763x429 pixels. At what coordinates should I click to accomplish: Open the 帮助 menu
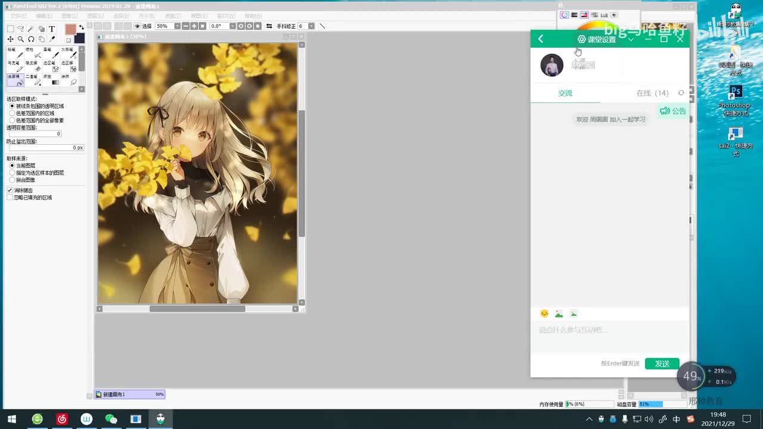coord(253,16)
